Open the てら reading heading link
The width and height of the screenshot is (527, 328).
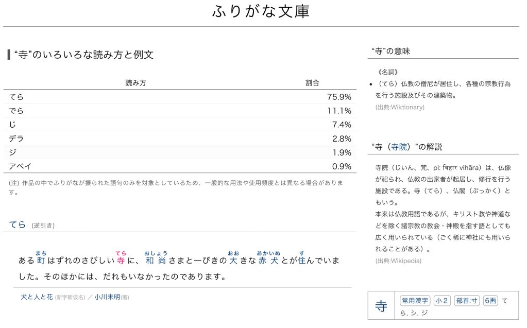pyautogui.click(x=17, y=225)
